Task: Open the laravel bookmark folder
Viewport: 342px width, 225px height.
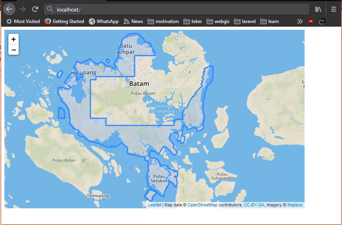Action: tap(245, 21)
